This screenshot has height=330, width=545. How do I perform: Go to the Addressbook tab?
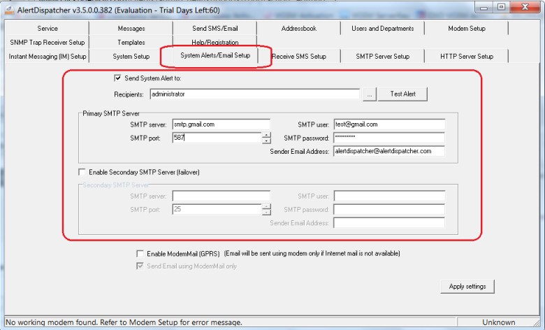click(298, 29)
